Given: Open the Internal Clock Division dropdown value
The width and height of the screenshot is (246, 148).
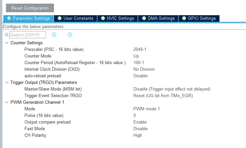Looking at the screenshot, I should 144,69.
